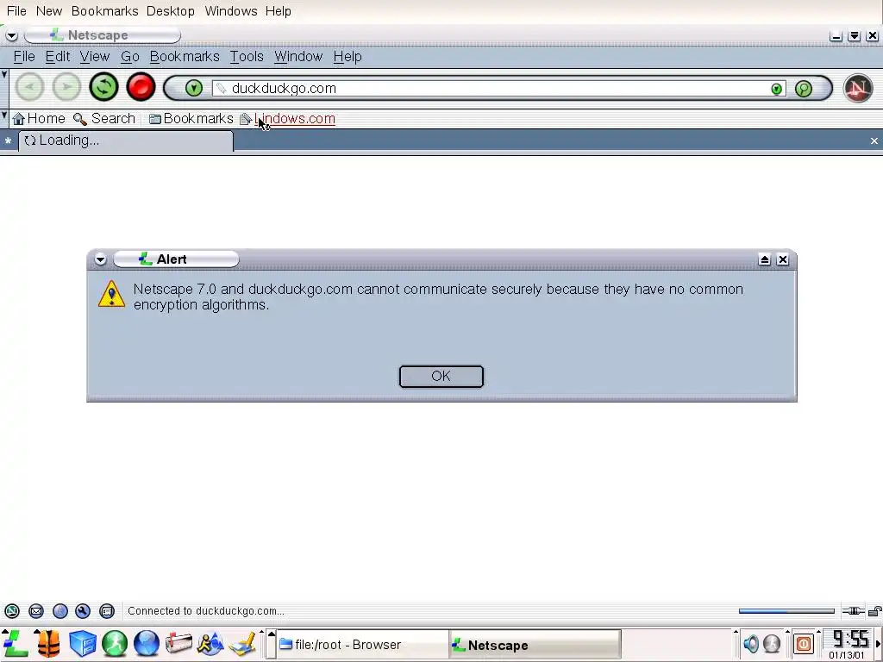
Task: Open the Netscape View menu
Action: point(95,57)
